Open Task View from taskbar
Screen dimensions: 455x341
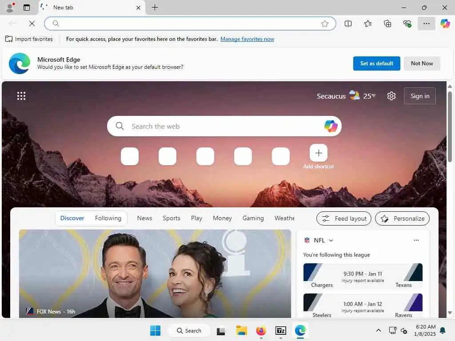pos(221,330)
